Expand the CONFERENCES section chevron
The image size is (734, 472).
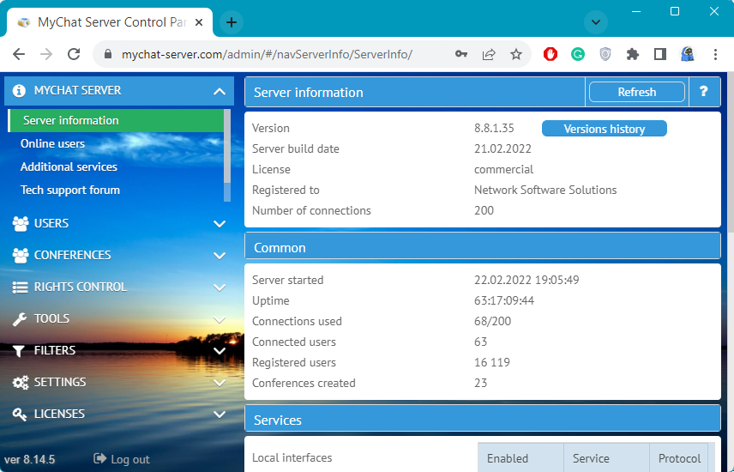[x=219, y=256]
